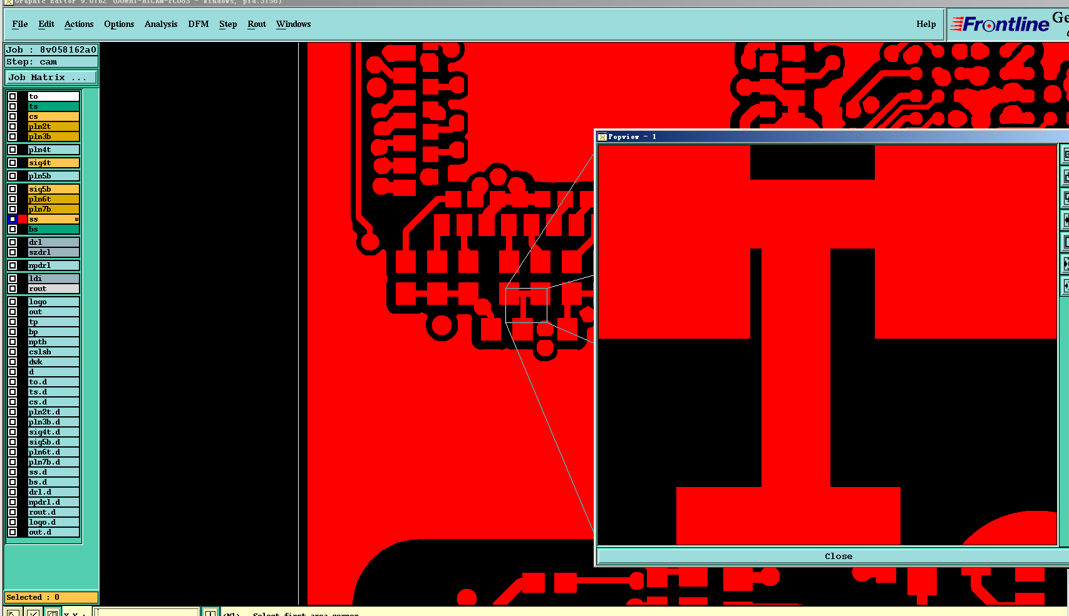
Task: Toggle the checkbox for layer bs
Action: pyautogui.click(x=13, y=229)
